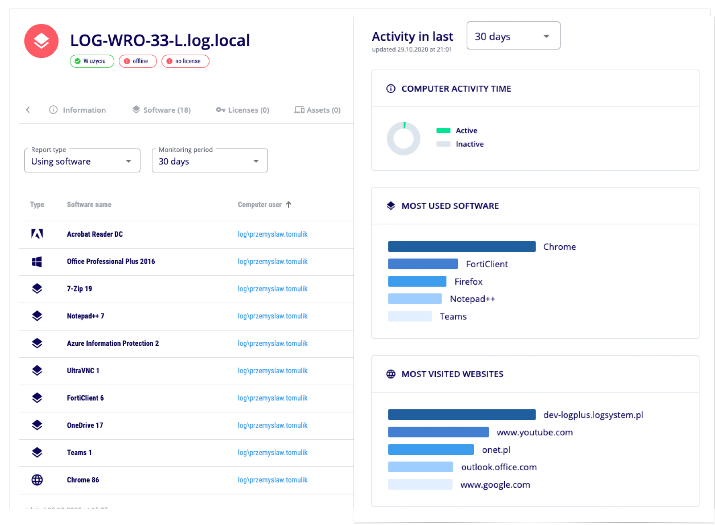
Task: Click the layers icon beside FortiClient 6
Action: point(37,398)
